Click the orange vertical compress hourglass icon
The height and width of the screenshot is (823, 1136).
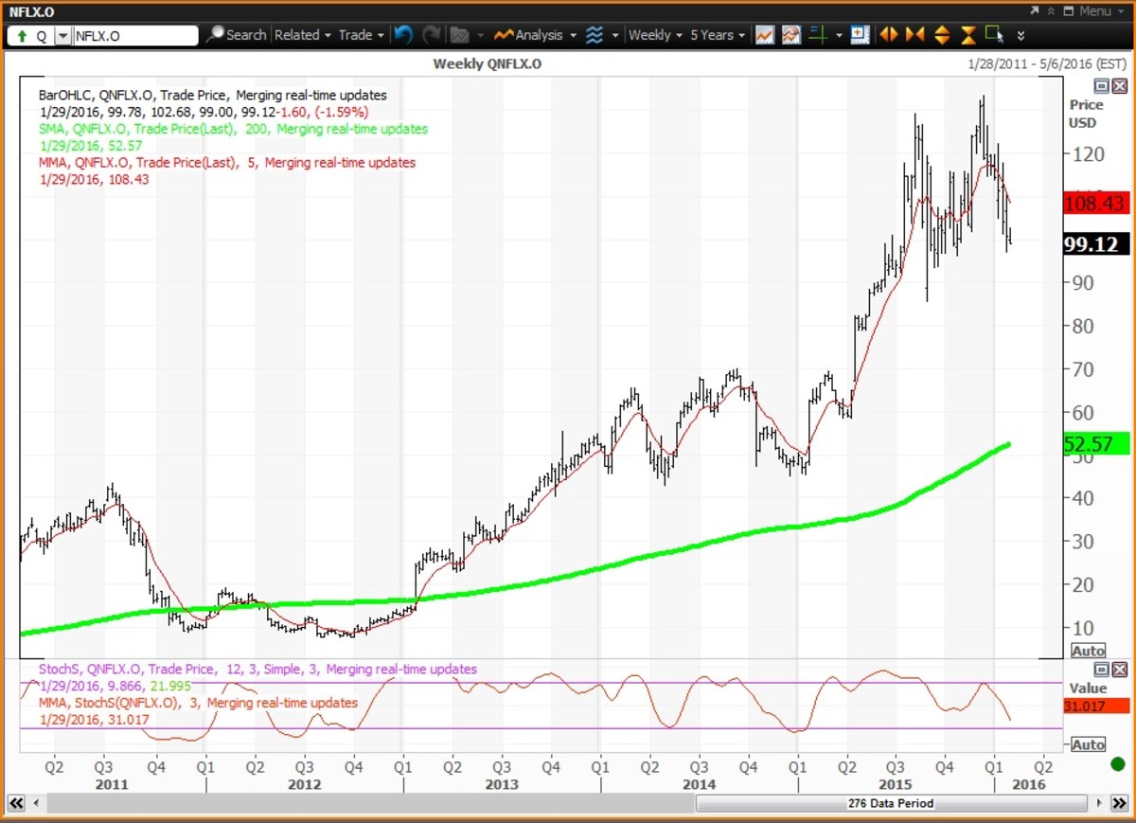click(968, 35)
